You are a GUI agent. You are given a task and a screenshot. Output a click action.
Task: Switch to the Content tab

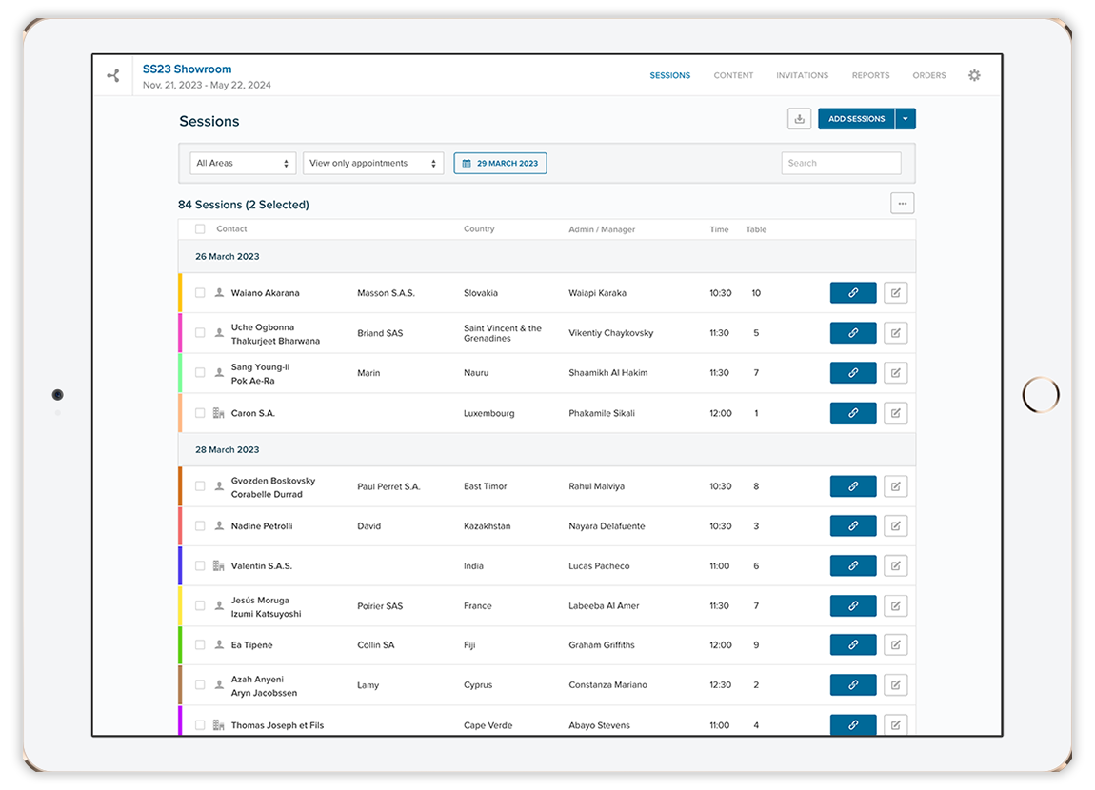(733, 75)
